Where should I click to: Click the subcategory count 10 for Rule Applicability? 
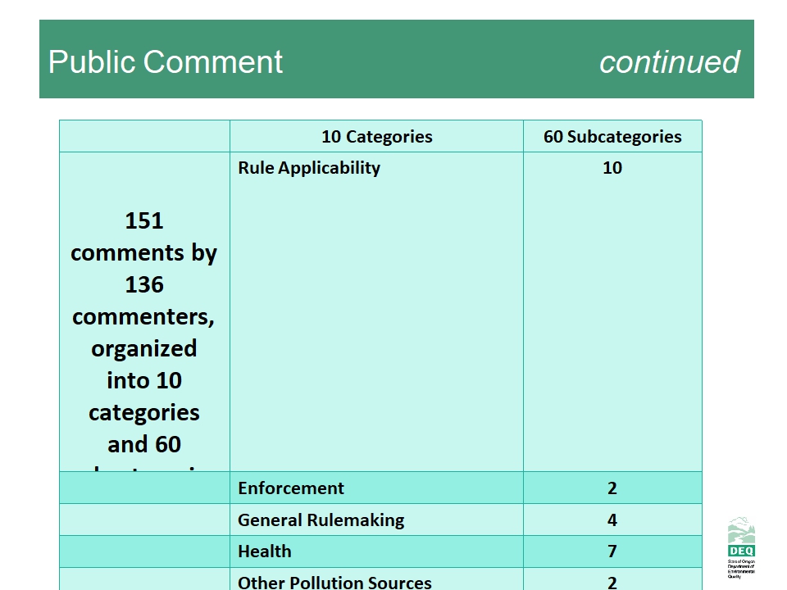pos(612,168)
